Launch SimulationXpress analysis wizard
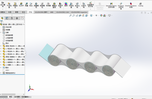The height and width of the screenshot is (99, 152). click(x=111, y=5)
